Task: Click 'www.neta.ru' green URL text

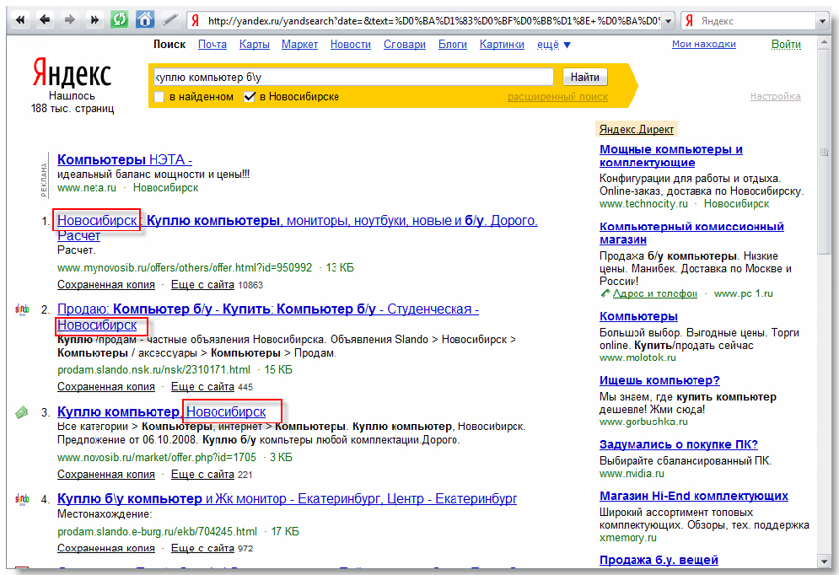Action: (x=87, y=188)
